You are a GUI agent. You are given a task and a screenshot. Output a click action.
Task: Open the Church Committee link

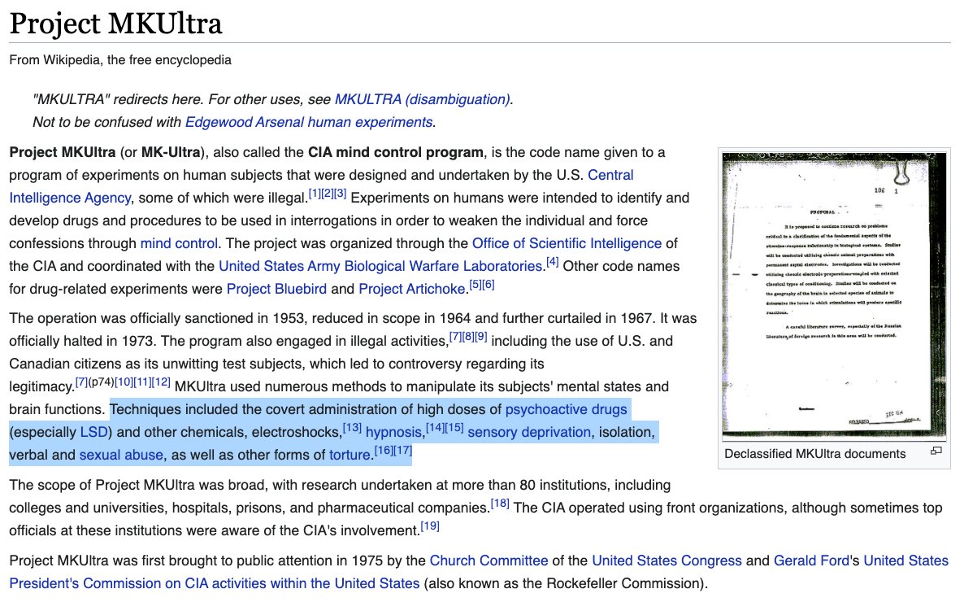pyautogui.click(x=489, y=561)
